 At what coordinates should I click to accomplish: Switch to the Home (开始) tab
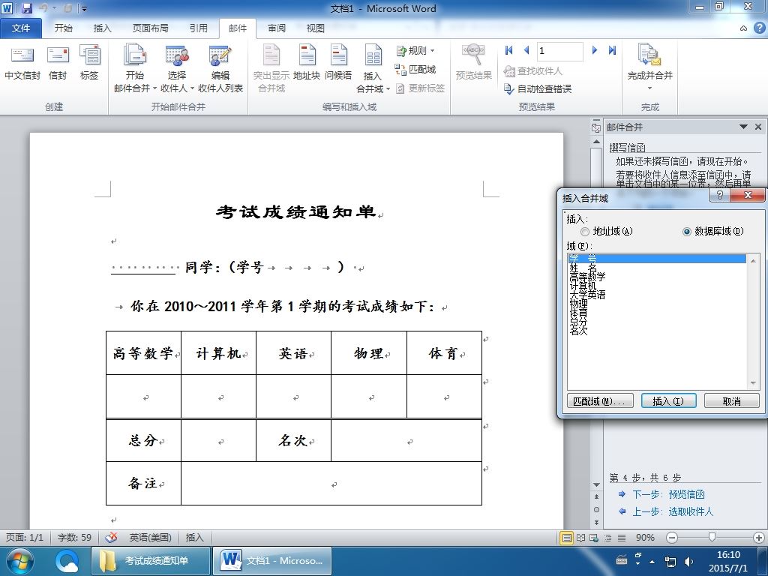63,28
